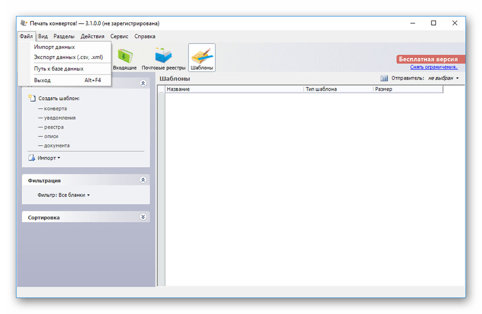Click the Снять ограничения link

(x=433, y=67)
